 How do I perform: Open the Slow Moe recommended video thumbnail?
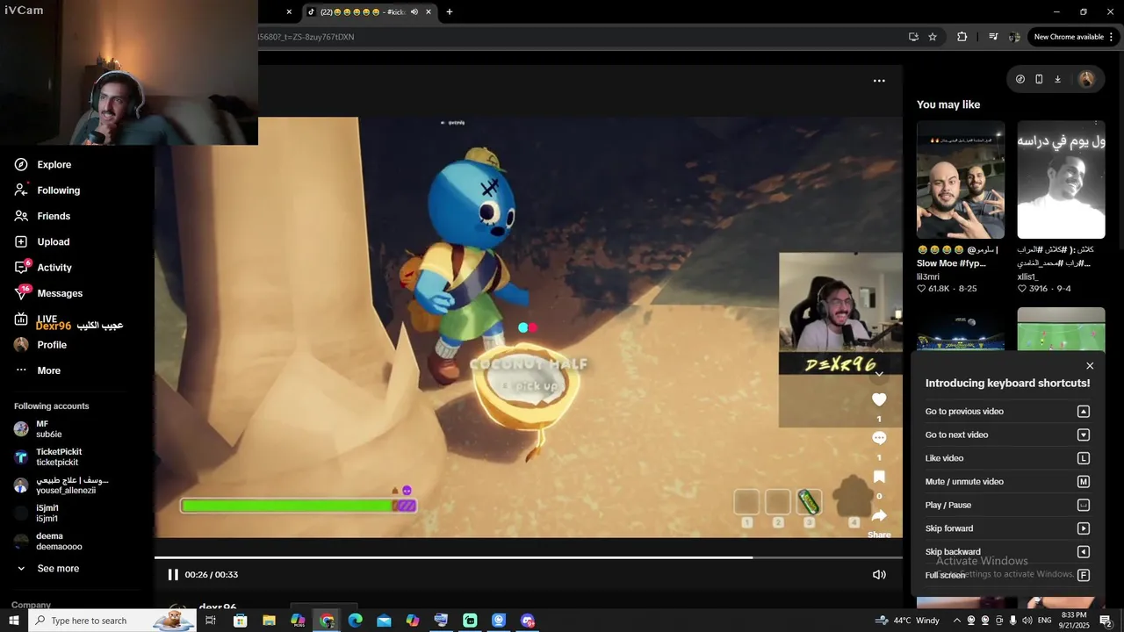(961, 180)
